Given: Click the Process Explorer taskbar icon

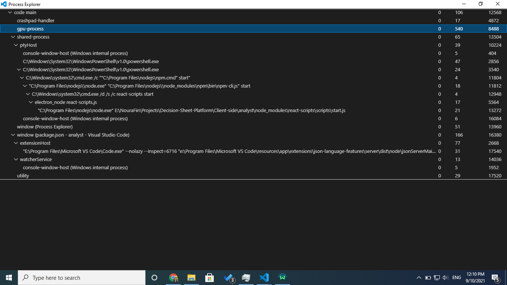Looking at the screenshot, I should 246,278.
